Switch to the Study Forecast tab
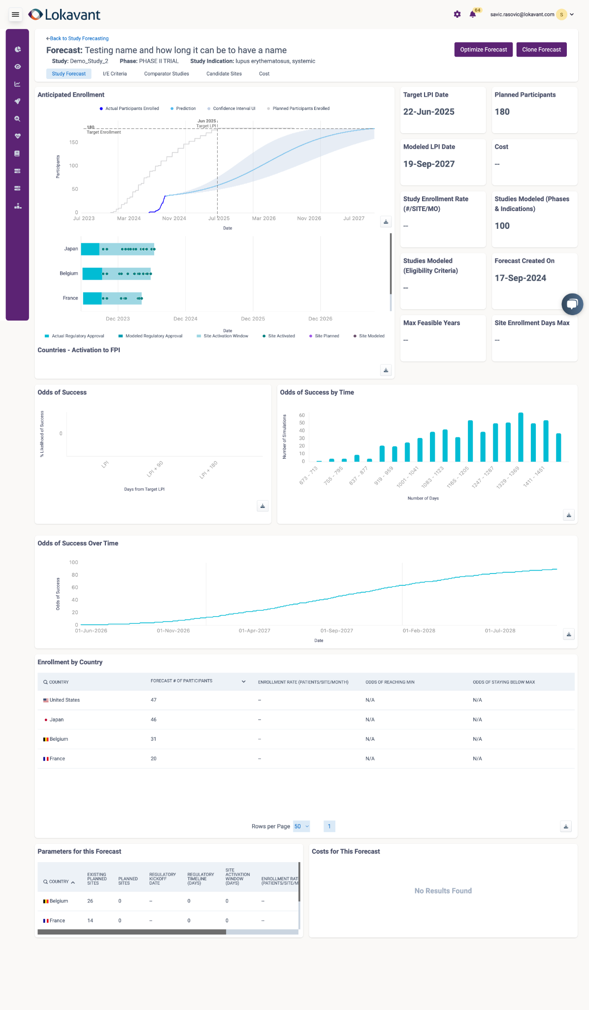Screen dimensions: 589x1010 (69, 73)
